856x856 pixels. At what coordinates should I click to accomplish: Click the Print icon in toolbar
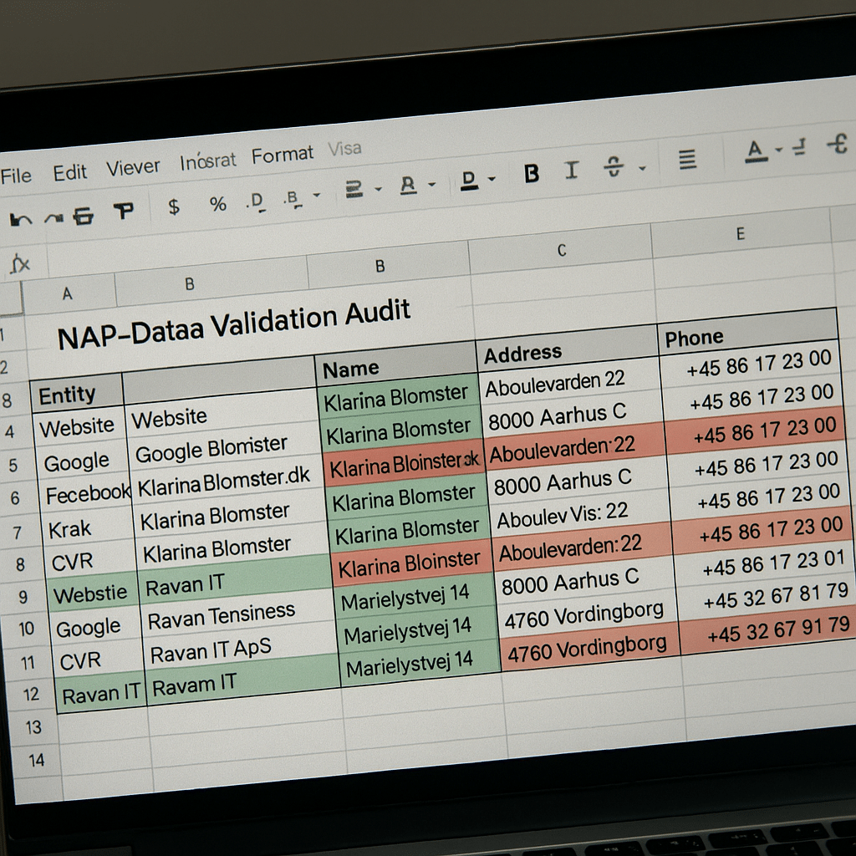[x=84, y=217]
